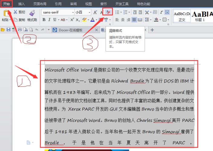The width and height of the screenshot is (213, 151).
Task: Copy selection with 复制 button
Action: [x=19, y=20]
